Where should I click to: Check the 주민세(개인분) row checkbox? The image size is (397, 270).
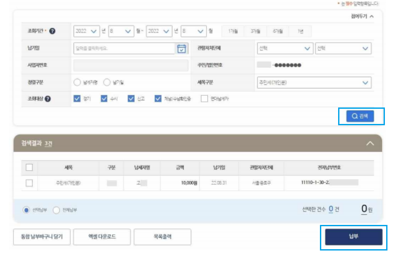click(29, 183)
